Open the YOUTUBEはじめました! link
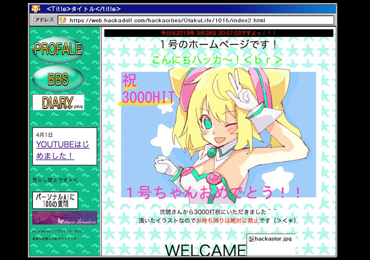Image resolution: width=370 pixels, height=260 pixels. 62,150
